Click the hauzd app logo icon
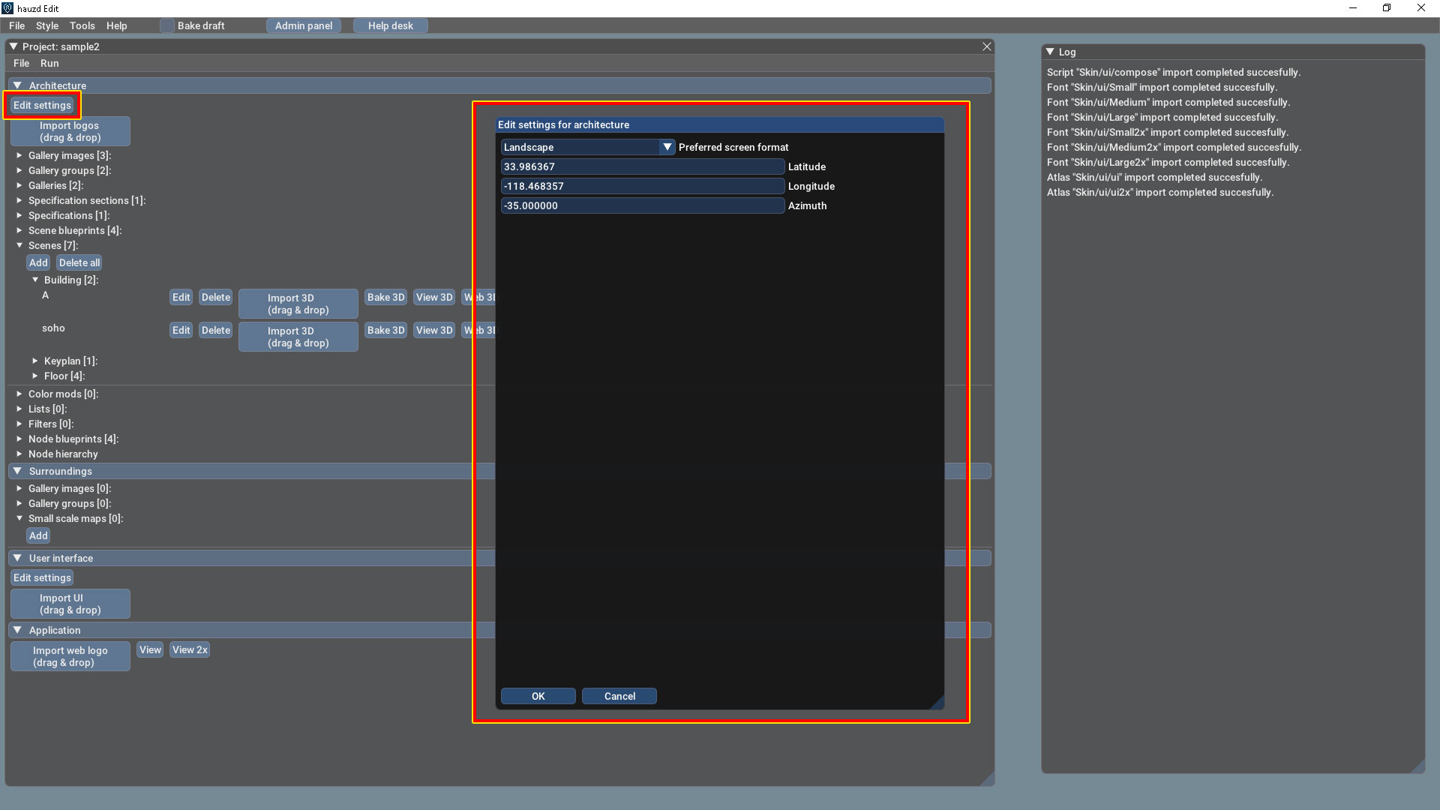The width and height of the screenshot is (1440, 810). click(7, 8)
